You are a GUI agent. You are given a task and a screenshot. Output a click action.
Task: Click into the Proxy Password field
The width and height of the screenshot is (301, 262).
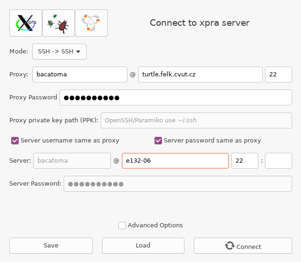pos(176,97)
